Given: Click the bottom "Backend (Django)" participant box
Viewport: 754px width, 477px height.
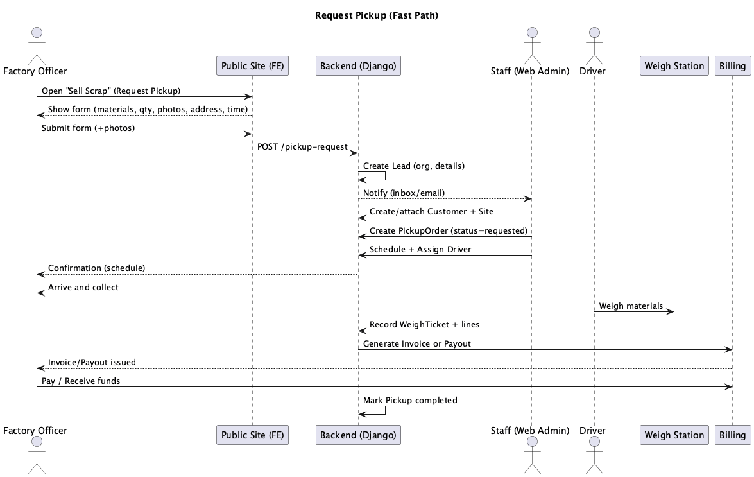Looking at the screenshot, I should pyautogui.click(x=358, y=435).
